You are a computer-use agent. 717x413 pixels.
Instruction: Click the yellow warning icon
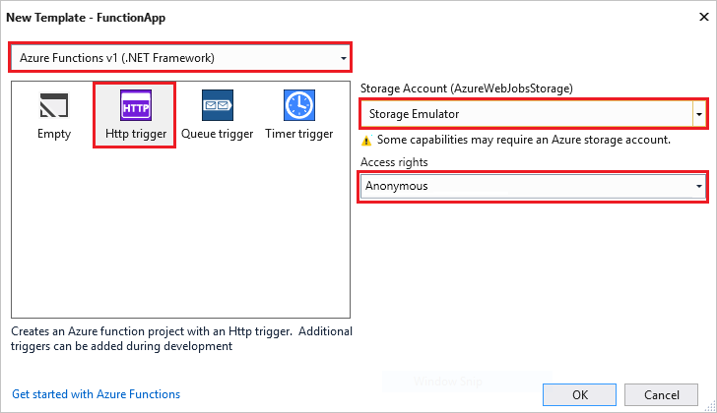pos(366,141)
